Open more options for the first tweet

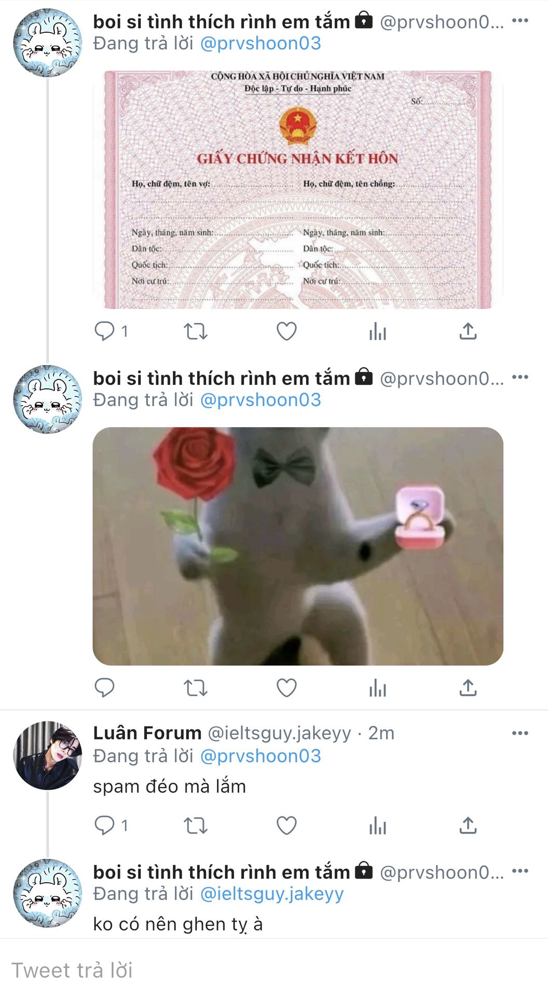coord(520,21)
